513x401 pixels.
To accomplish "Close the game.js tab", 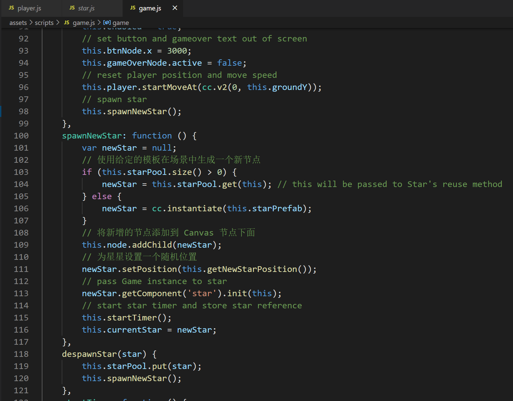I will (175, 8).
